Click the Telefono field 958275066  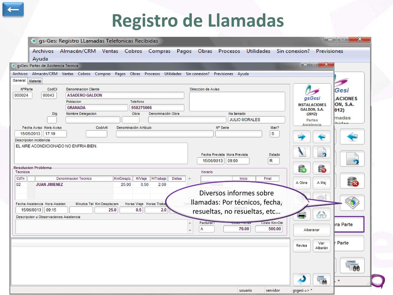click(157, 108)
